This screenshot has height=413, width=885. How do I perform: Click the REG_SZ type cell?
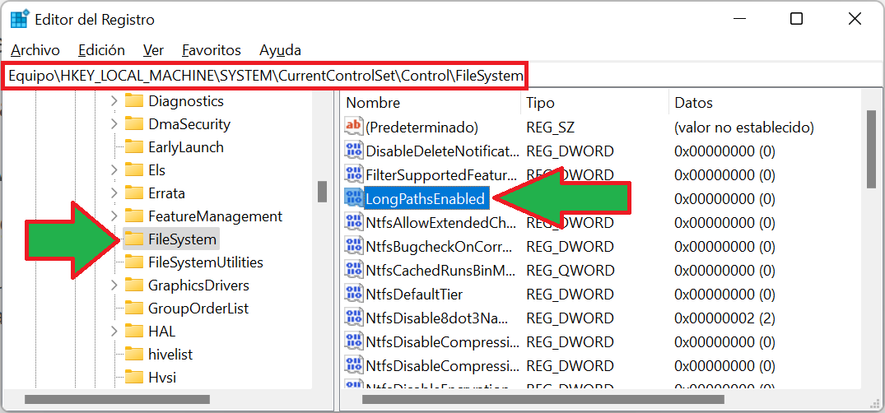click(x=550, y=128)
